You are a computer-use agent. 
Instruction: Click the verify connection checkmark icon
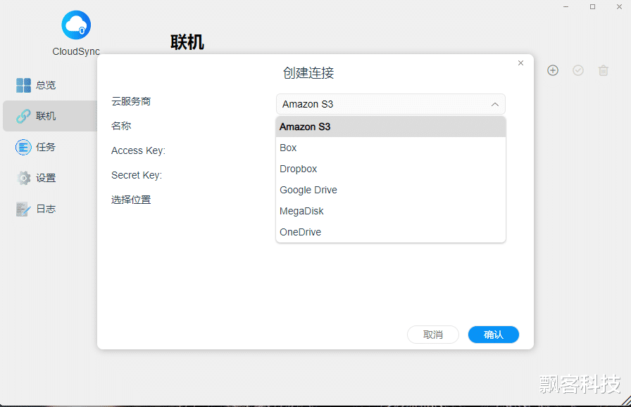[578, 70]
